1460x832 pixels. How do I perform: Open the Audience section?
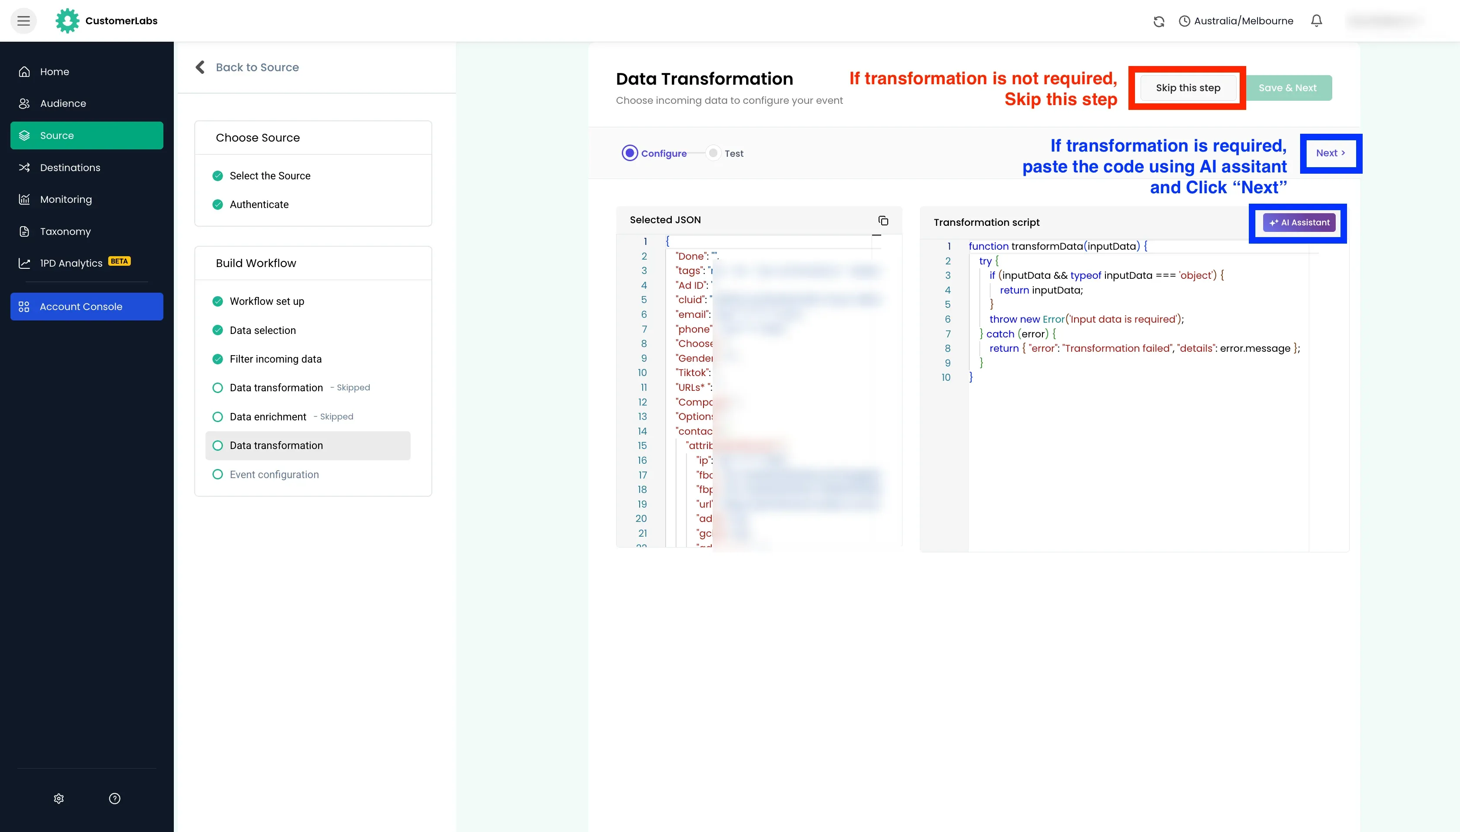pyautogui.click(x=87, y=103)
